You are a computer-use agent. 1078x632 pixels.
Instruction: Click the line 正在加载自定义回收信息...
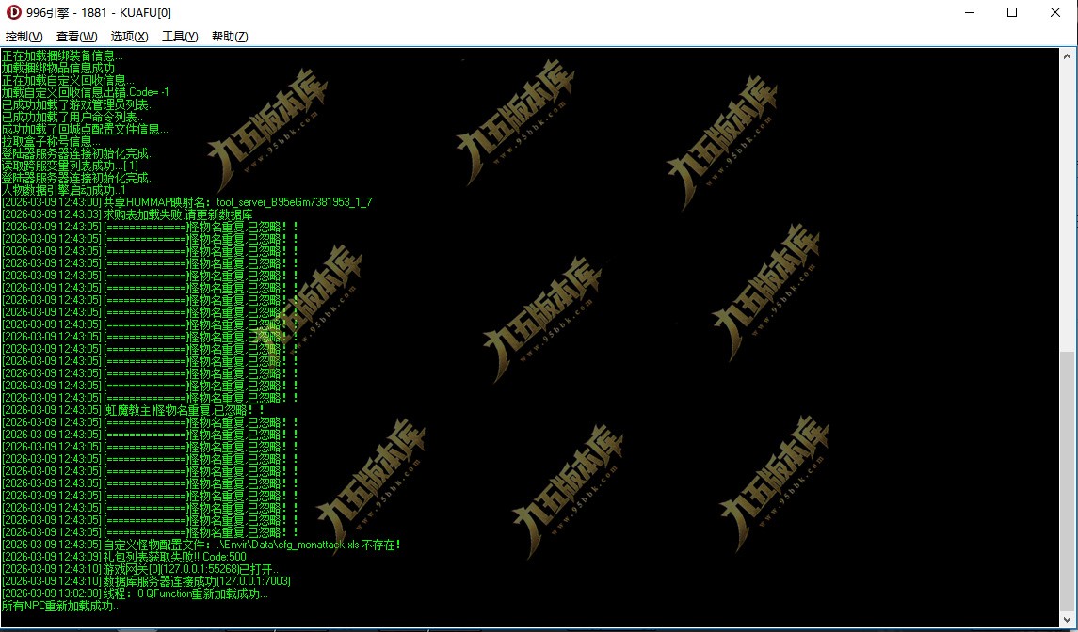click(x=68, y=80)
